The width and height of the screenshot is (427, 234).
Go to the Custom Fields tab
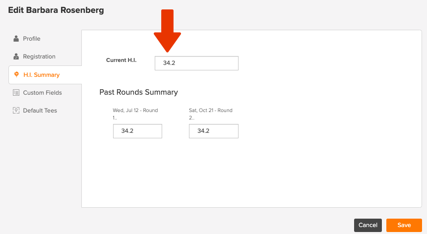click(45, 93)
